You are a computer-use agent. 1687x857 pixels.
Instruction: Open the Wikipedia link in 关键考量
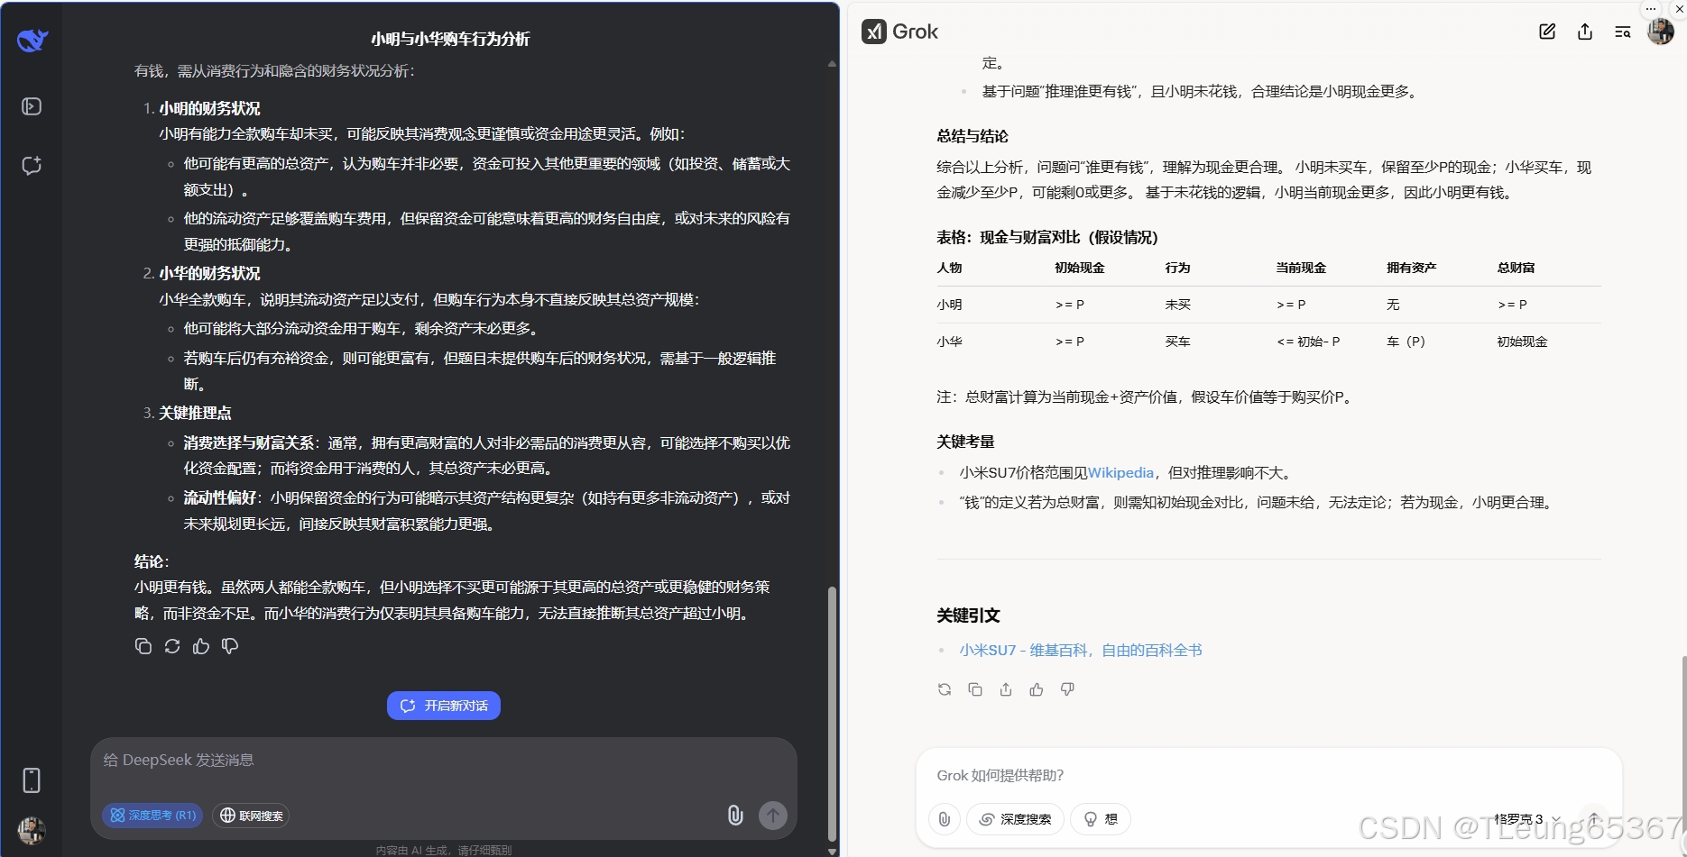tap(1120, 473)
